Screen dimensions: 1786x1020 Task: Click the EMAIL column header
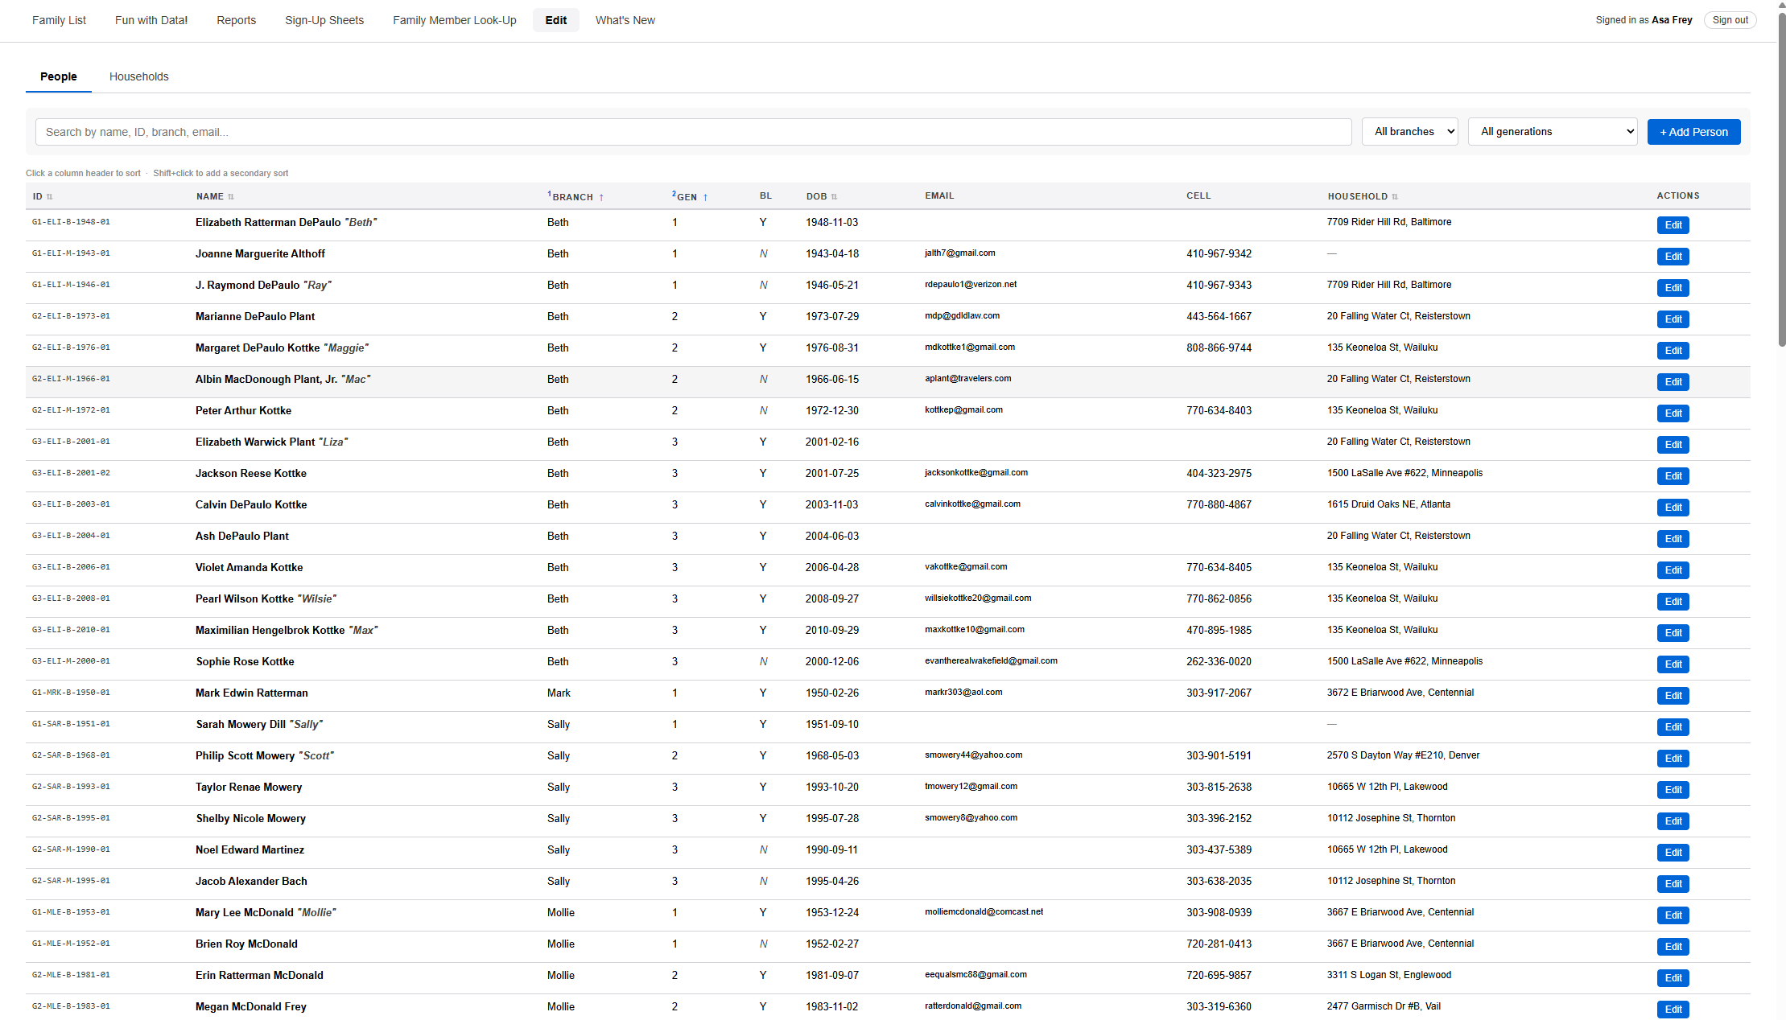pos(939,195)
